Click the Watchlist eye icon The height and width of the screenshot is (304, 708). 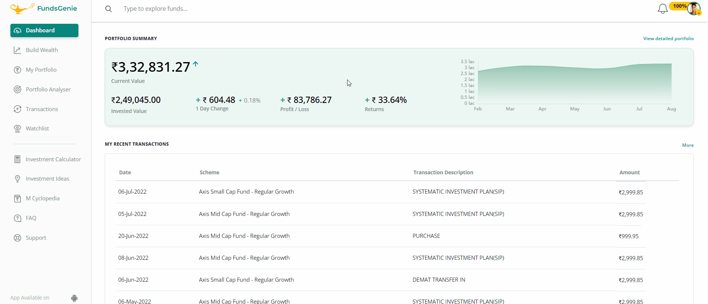pyautogui.click(x=17, y=129)
